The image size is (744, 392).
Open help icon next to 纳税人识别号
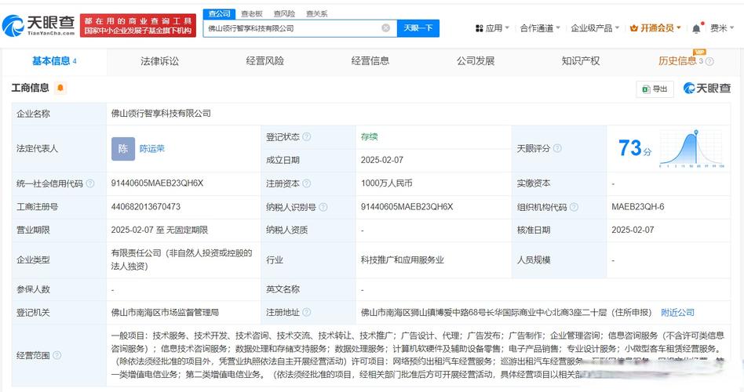coord(323,207)
